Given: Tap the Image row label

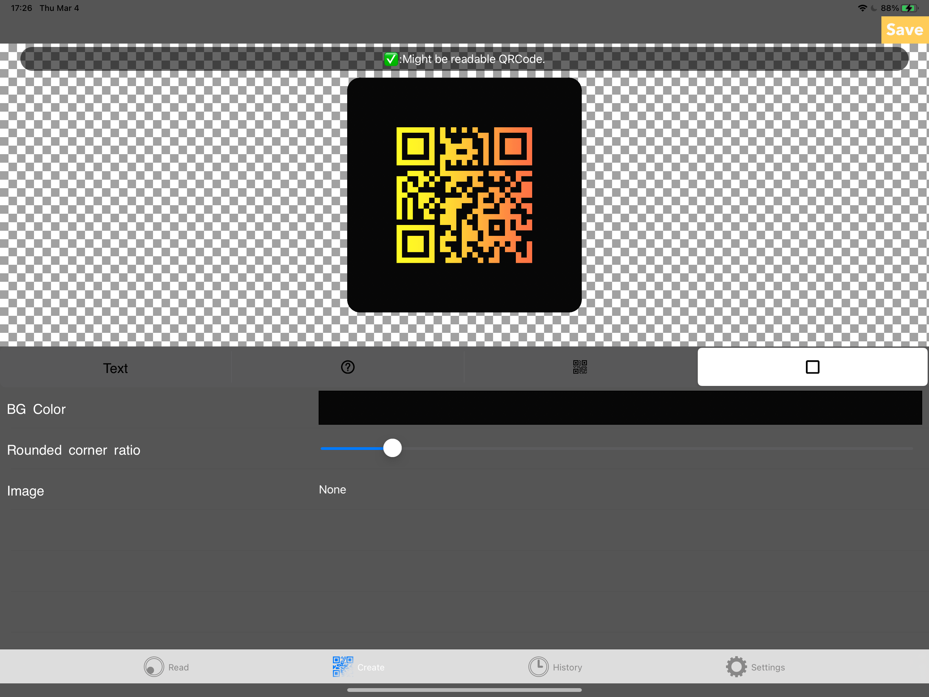Looking at the screenshot, I should pyautogui.click(x=26, y=491).
